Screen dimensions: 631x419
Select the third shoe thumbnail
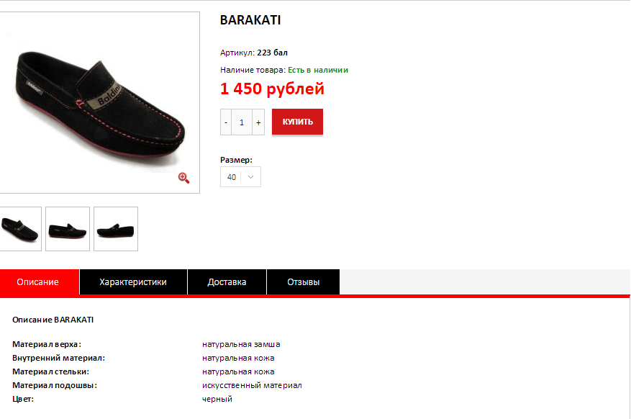pyautogui.click(x=116, y=229)
